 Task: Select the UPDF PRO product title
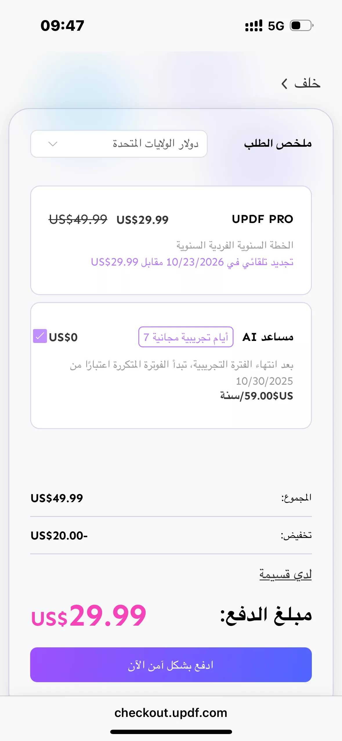click(262, 219)
